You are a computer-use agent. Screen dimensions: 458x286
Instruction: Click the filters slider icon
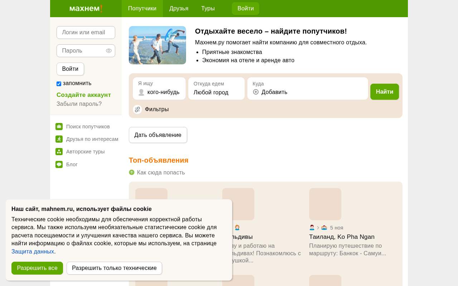pyautogui.click(x=137, y=109)
